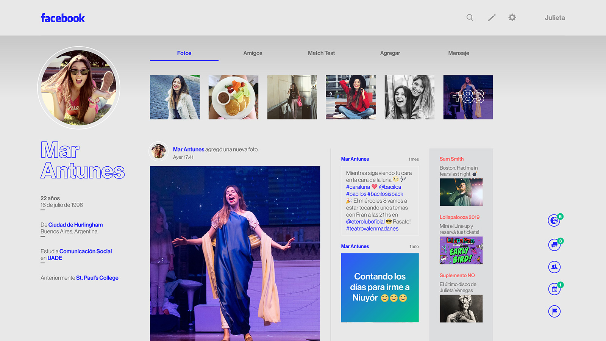Viewport: 606px width, 341px height.
Task: Click Agregar to add friend
Action: coord(390,53)
